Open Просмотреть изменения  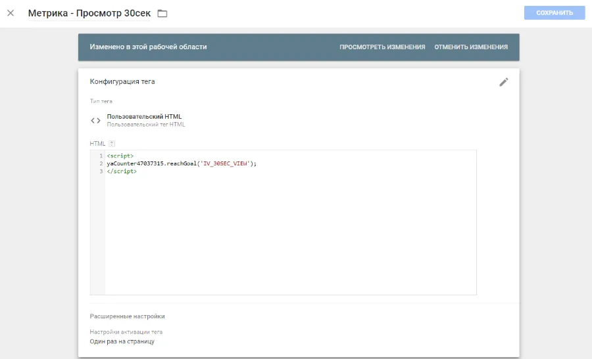pyautogui.click(x=382, y=47)
